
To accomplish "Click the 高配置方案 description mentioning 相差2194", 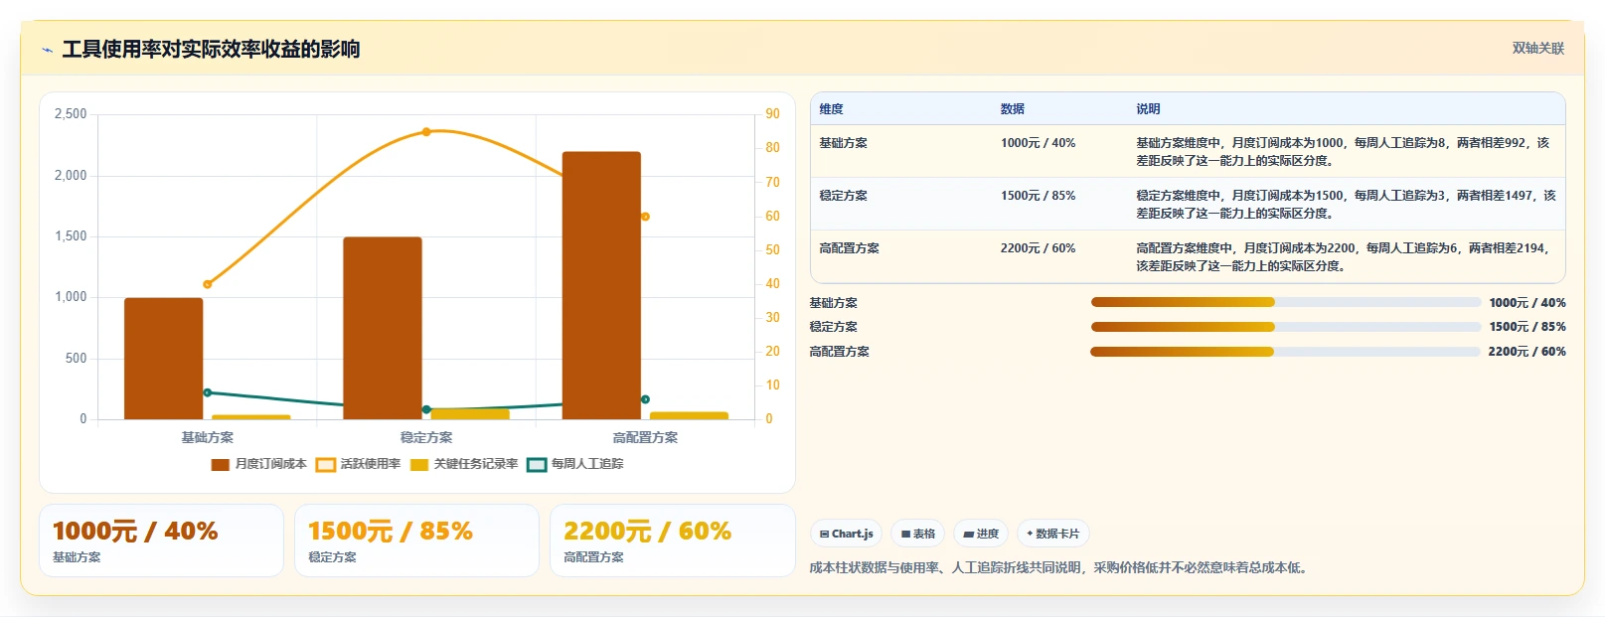I will click(1343, 256).
